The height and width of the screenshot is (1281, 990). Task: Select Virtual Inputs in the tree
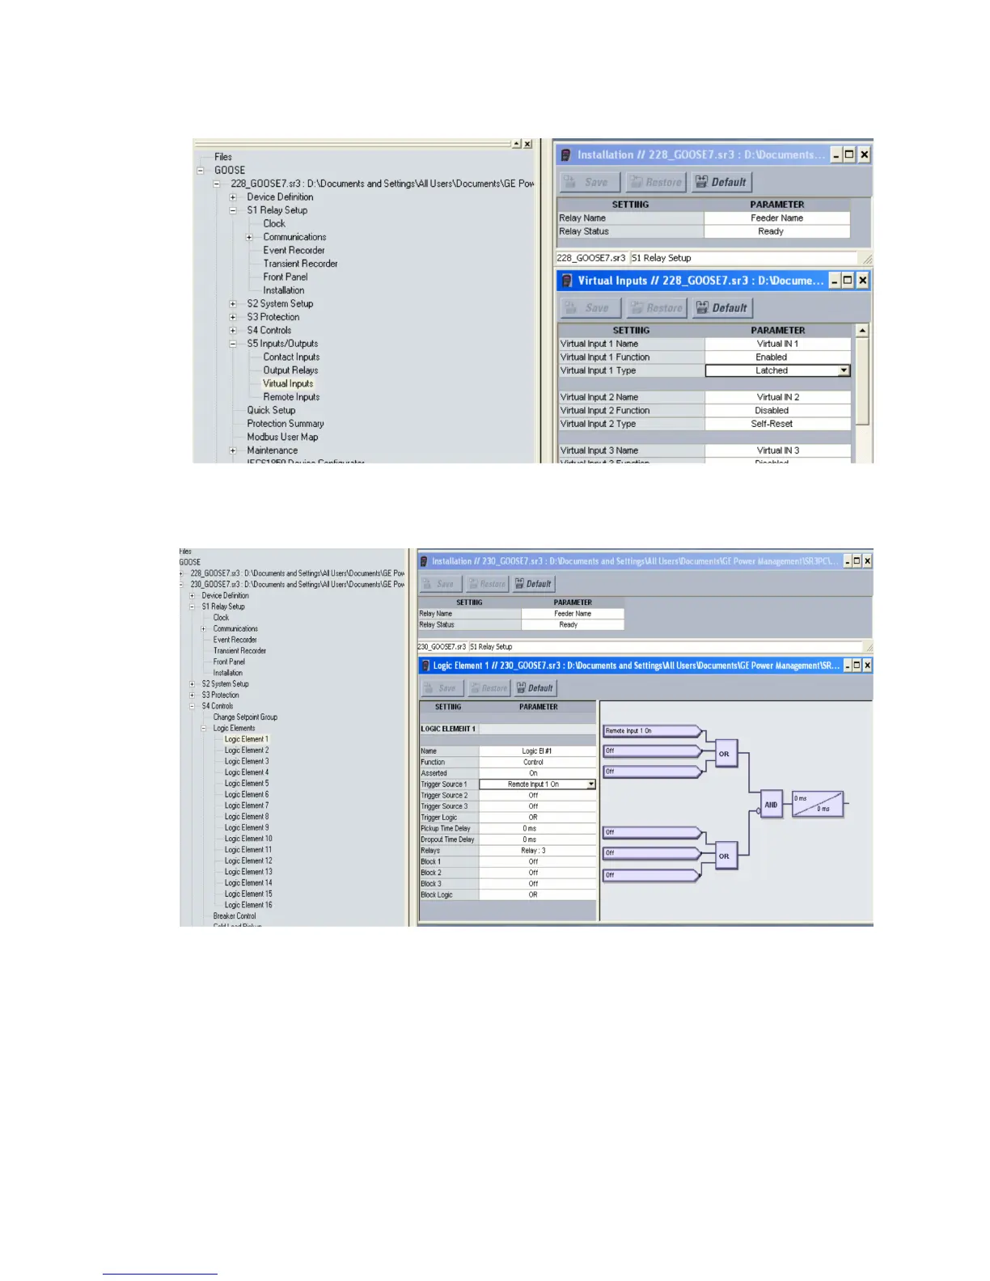(x=288, y=384)
